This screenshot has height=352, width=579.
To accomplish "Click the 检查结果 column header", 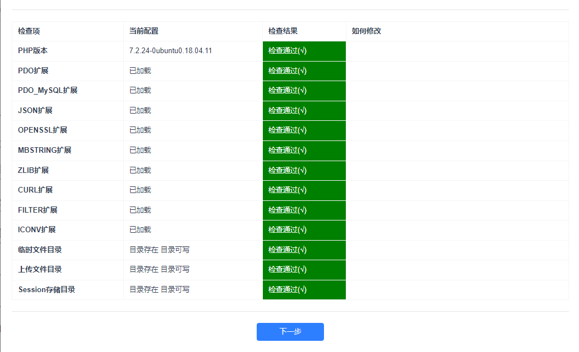I will (283, 31).
